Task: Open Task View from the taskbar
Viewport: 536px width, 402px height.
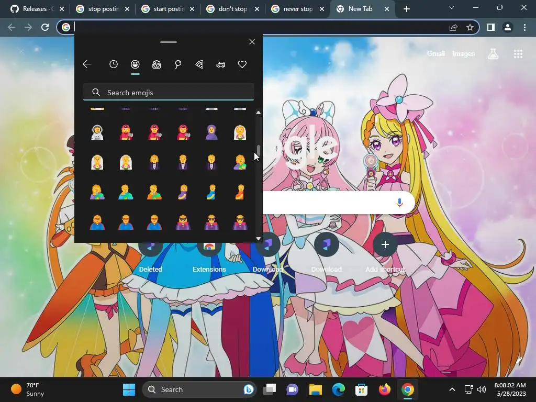Action: 270,389
